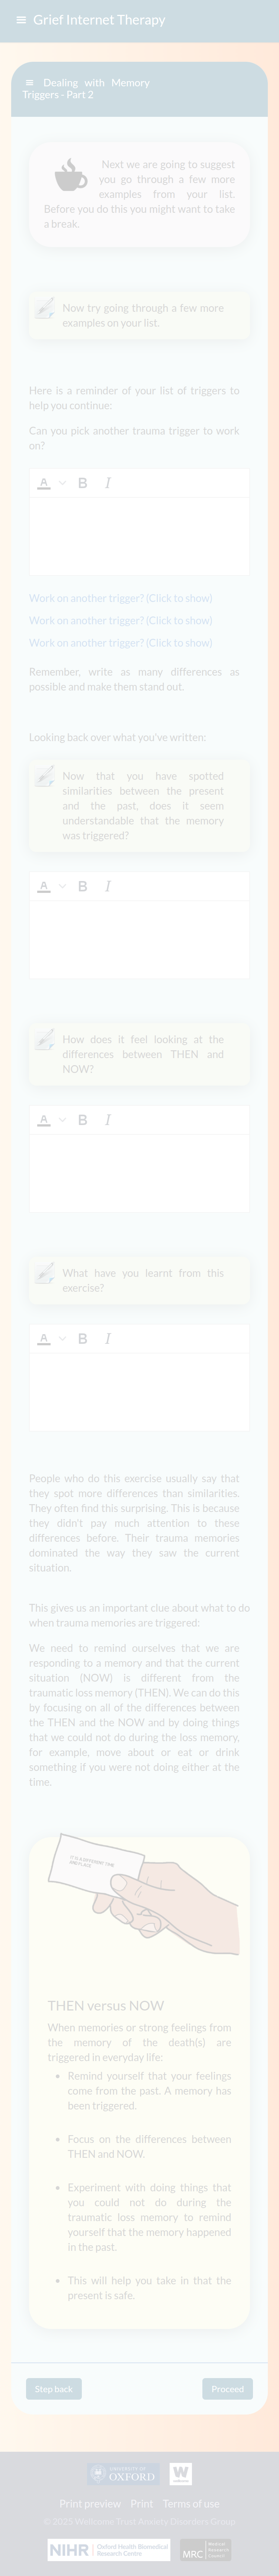Expand the second 'Work on another trigger?' link
279x2576 pixels.
[121, 620]
